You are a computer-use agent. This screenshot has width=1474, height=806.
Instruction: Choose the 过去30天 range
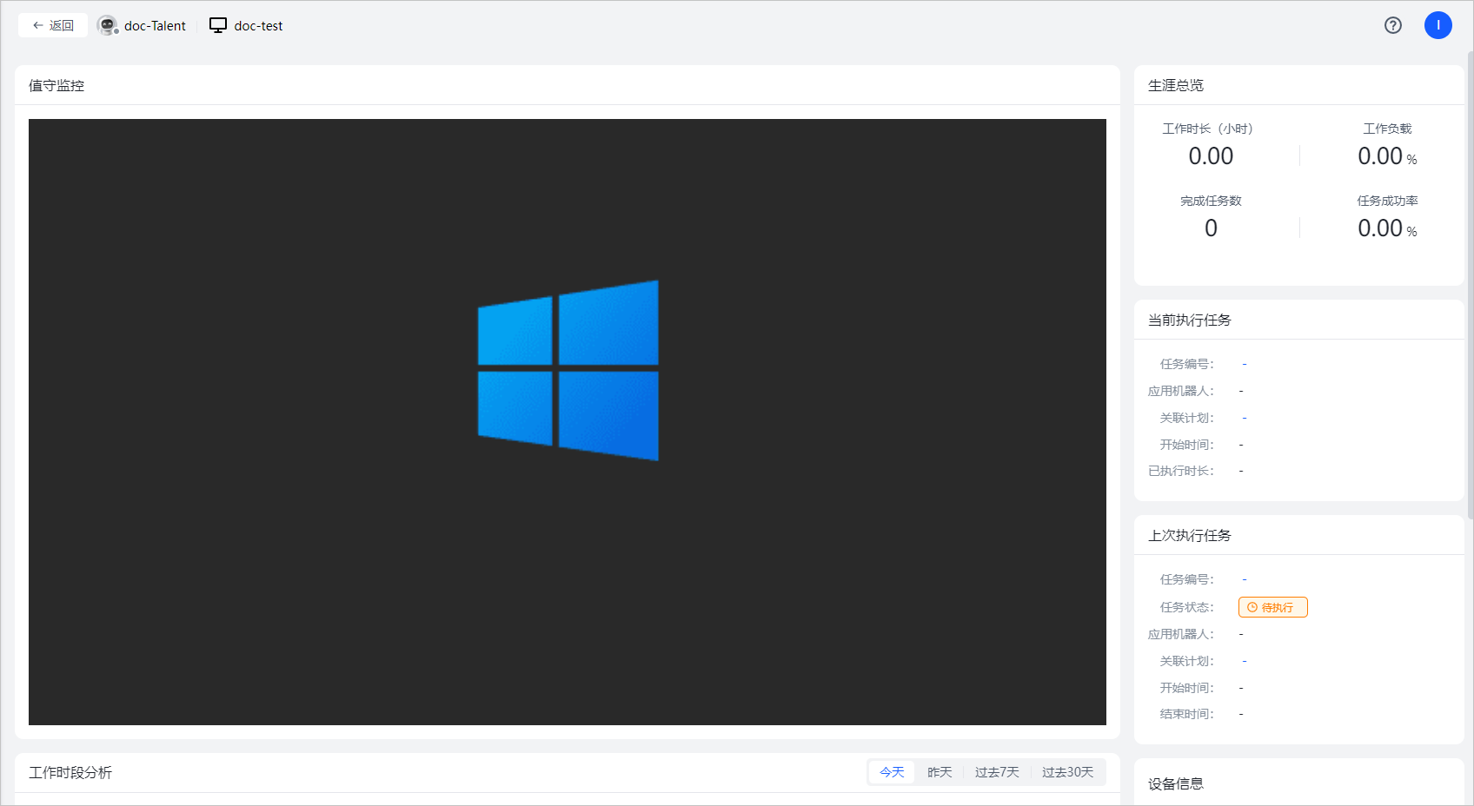(1067, 772)
